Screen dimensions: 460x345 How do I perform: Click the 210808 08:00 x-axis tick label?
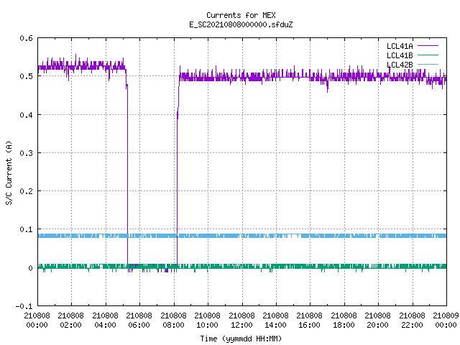[x=173, y=321]
